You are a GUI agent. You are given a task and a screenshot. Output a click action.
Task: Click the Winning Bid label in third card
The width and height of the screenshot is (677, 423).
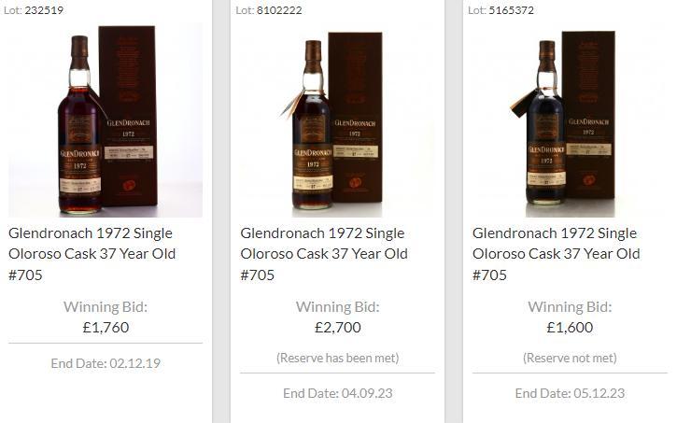click(570, 307)
